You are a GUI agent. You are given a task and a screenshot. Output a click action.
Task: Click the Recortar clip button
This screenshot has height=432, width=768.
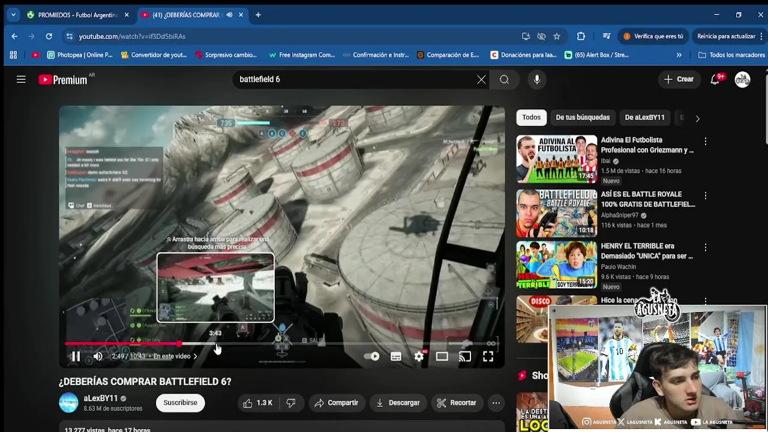457,403
